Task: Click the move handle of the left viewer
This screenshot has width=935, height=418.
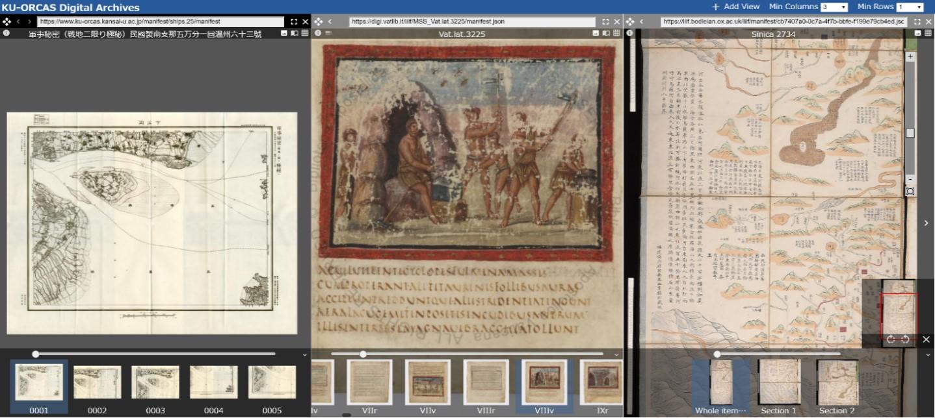Action: pos(7,21)
